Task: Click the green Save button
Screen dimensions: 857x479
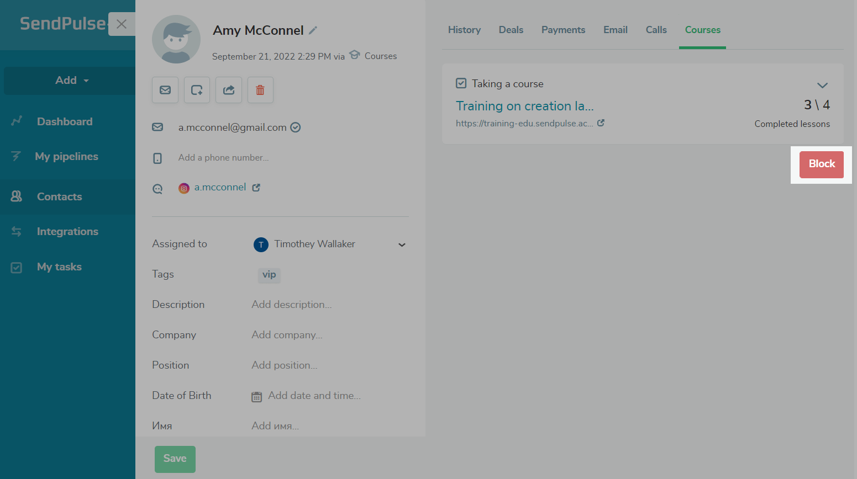Action: click(x=175, y=459)
